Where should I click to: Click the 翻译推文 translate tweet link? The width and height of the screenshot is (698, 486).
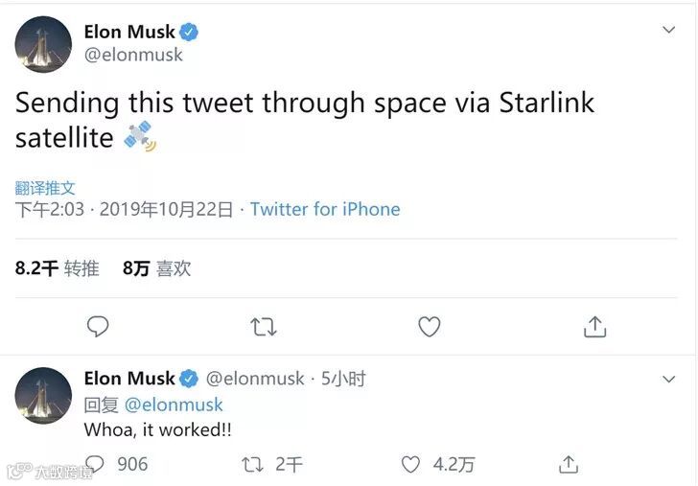45,188
